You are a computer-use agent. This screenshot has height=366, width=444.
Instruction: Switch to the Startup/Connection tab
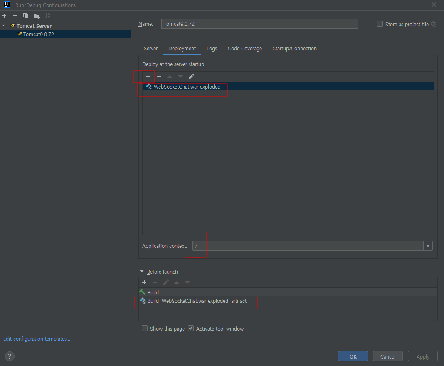[295, 48]
